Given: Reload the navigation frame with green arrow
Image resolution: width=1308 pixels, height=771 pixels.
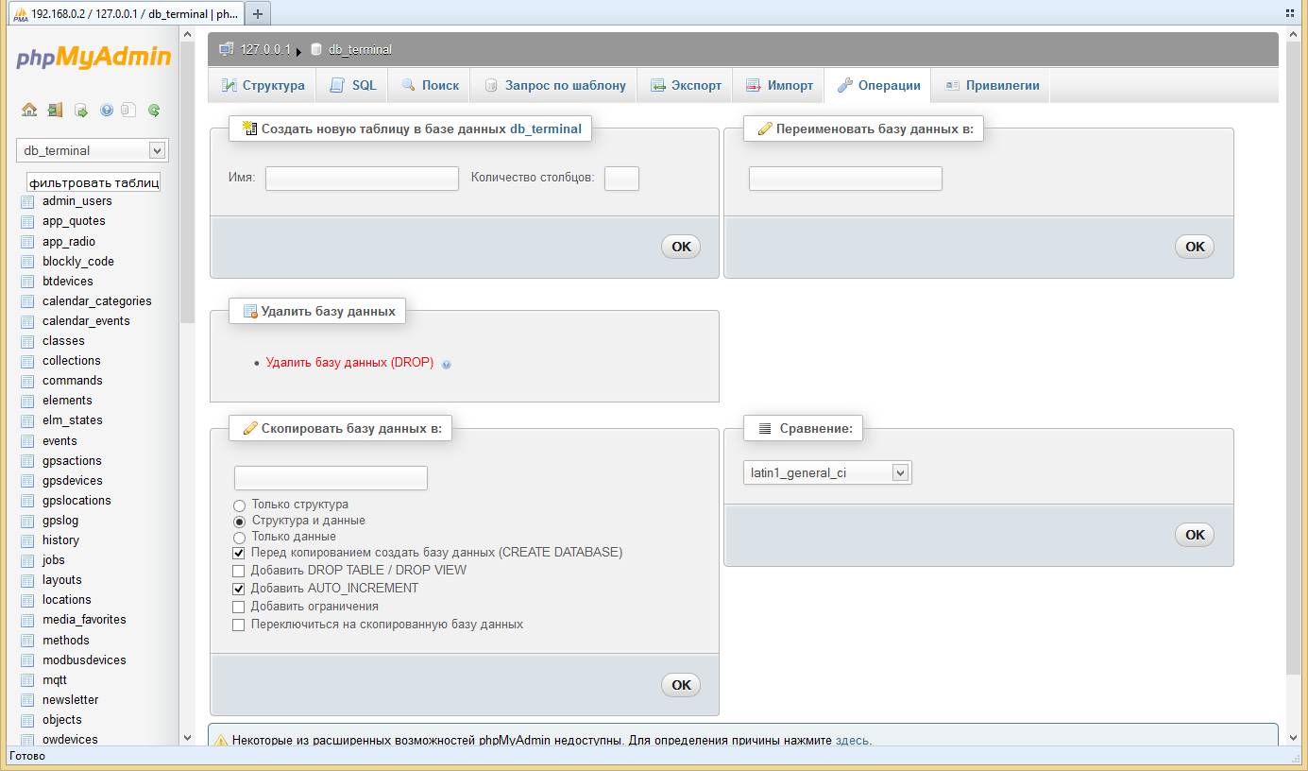Looking at the screenshot, I should [154, 110].
